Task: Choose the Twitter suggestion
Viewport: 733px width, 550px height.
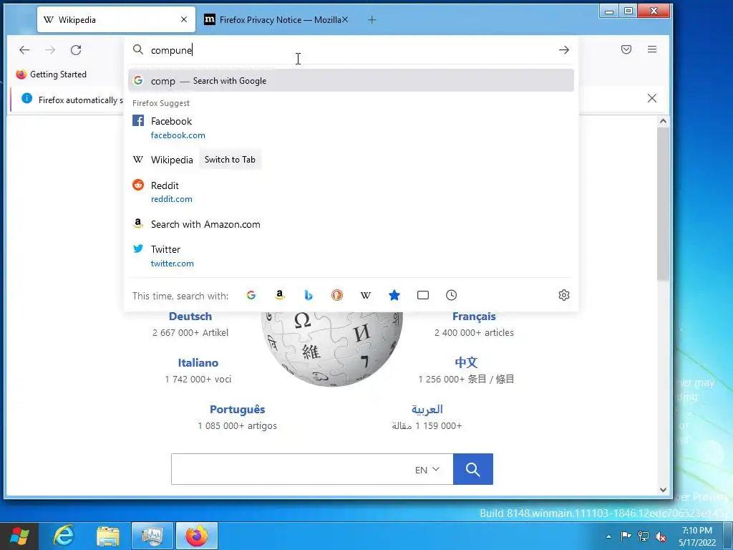Action: [x=351, y=256]
